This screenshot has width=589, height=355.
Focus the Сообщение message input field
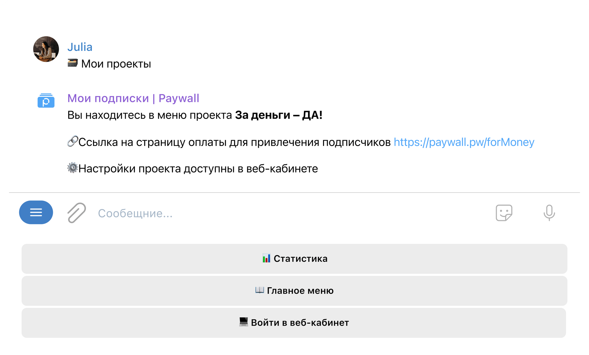click(x=265, y=213)
